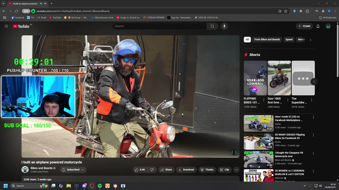
Task: Open options for 20 WOMEN vs 2 SIDEMEN
Action: (x=313, y=171)
